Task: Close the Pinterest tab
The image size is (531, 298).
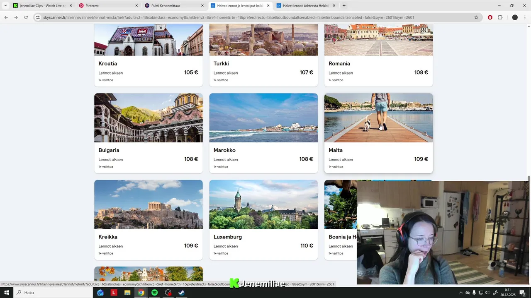Action: [x=136, y=6]
